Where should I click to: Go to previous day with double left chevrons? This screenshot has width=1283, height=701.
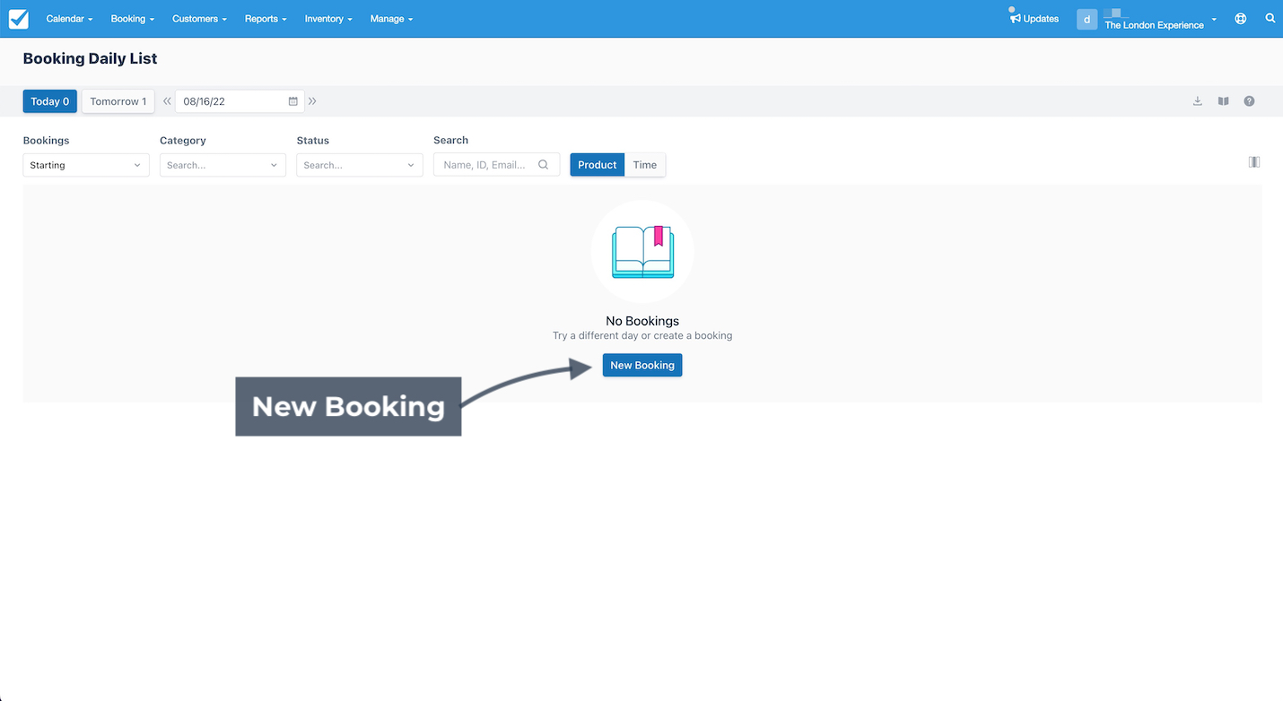(x=167, y=101)
